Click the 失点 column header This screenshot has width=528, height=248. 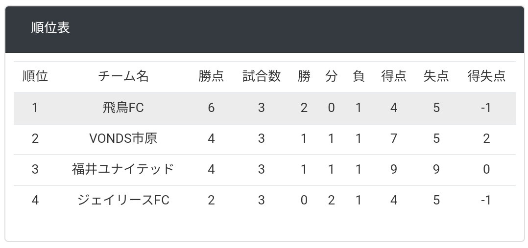[436, 76]
